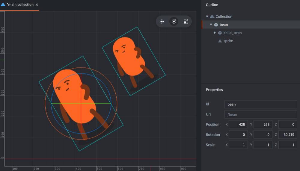Viewport: 300px width, 171px height.
Task: Close the main.collection tab
Action: point(37,5)
